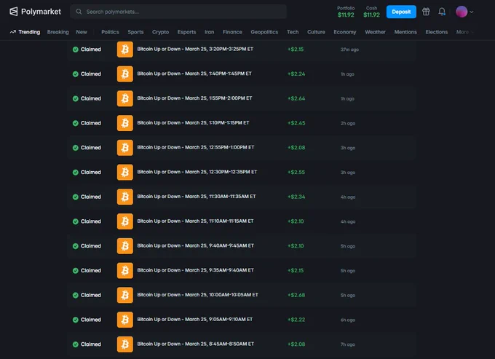This screenshot has width=495, height=359.
Task: Open the Crypto category
Action: click(x=160, y=32)
